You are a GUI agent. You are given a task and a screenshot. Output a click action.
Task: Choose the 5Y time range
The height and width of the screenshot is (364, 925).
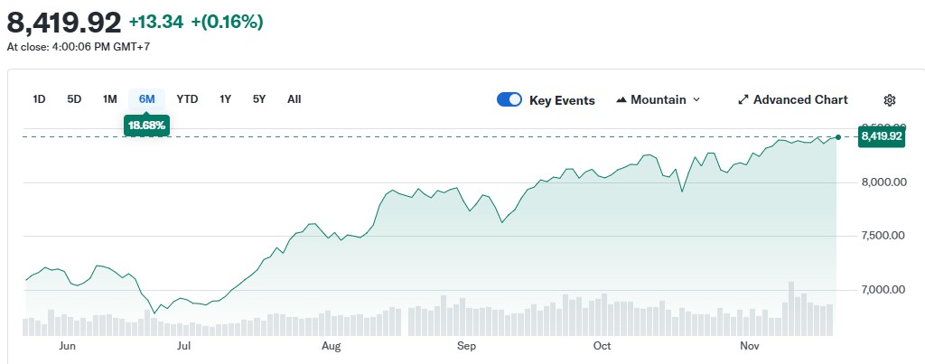[259, 99]
